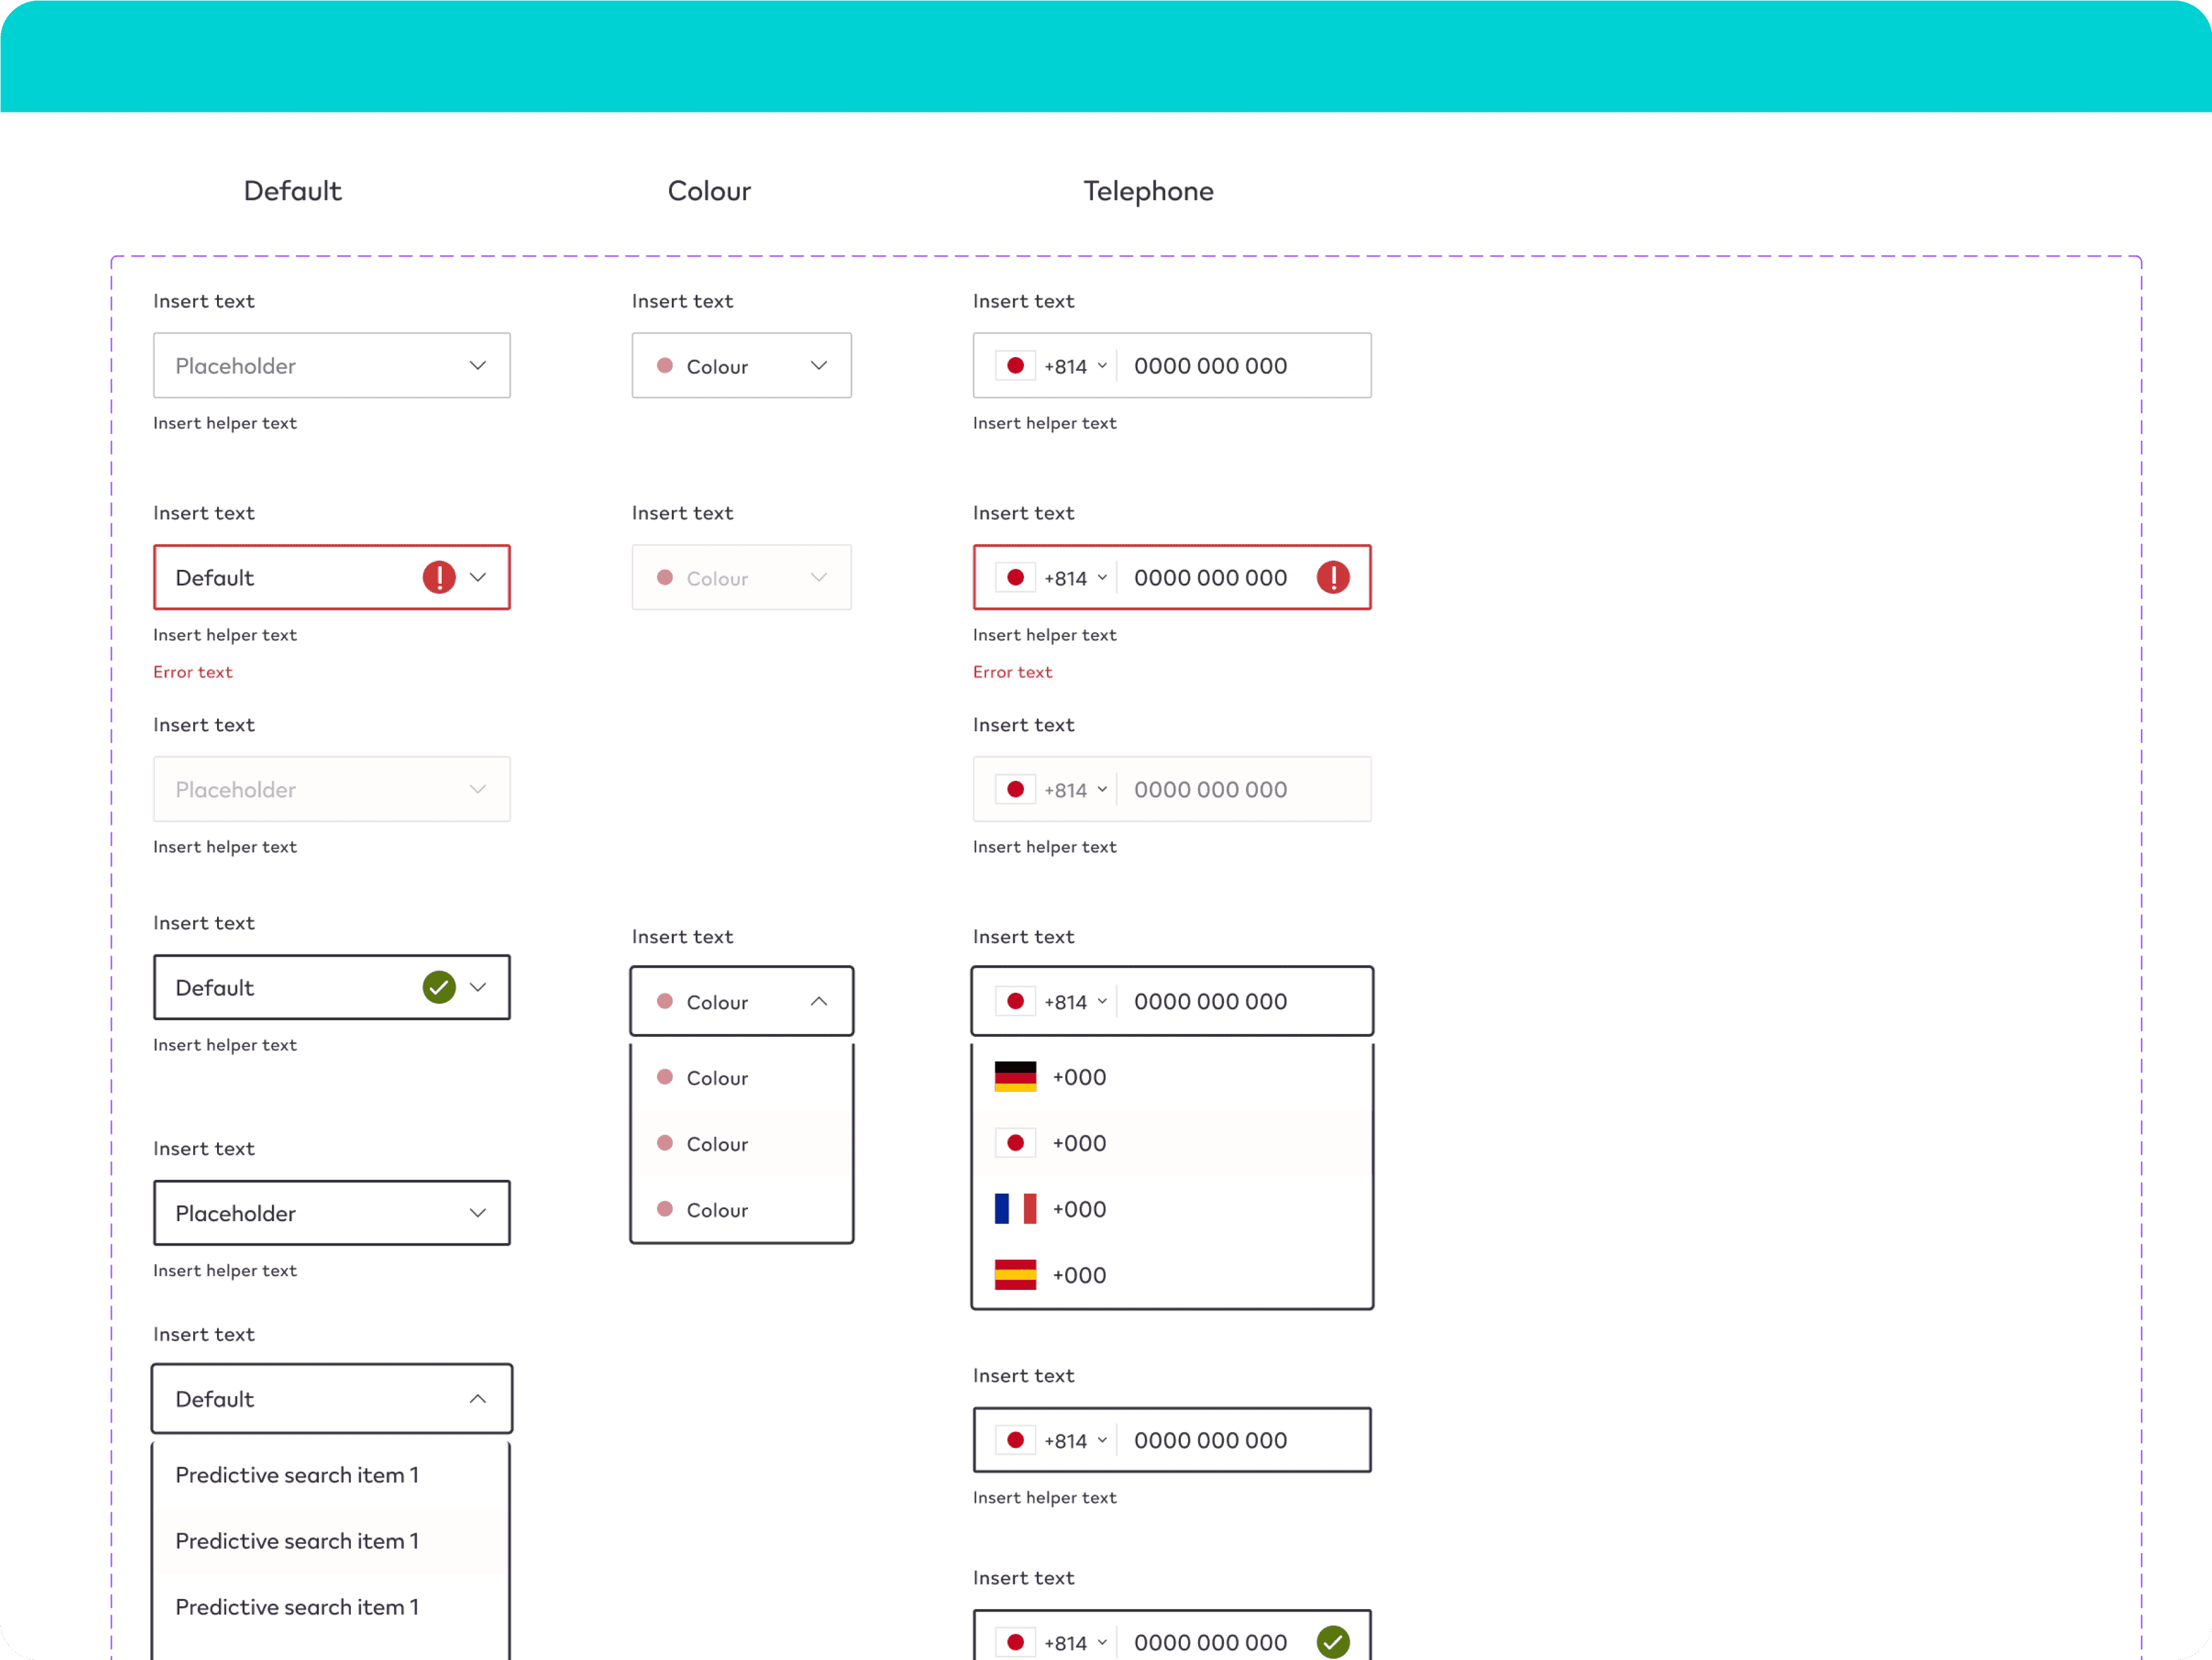Open the +814 country code in the success telephone field

[1075, 1643]
